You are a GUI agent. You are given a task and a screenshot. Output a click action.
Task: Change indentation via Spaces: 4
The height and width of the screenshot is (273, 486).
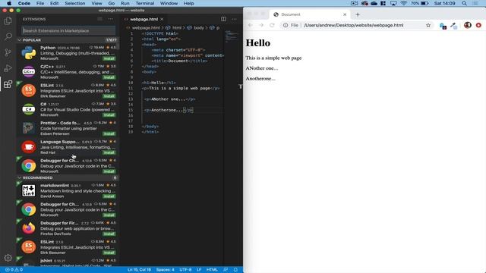(x=166, y=270)
